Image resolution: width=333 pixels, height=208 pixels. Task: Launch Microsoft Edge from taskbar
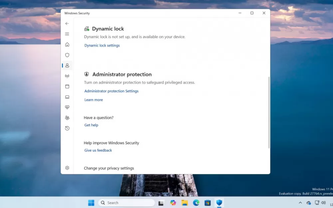196,203
